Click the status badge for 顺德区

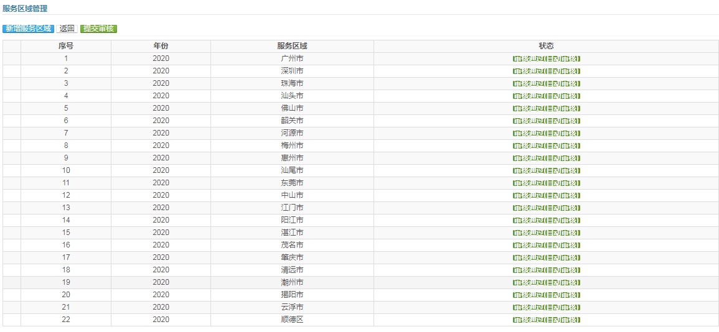coord(546,320)
